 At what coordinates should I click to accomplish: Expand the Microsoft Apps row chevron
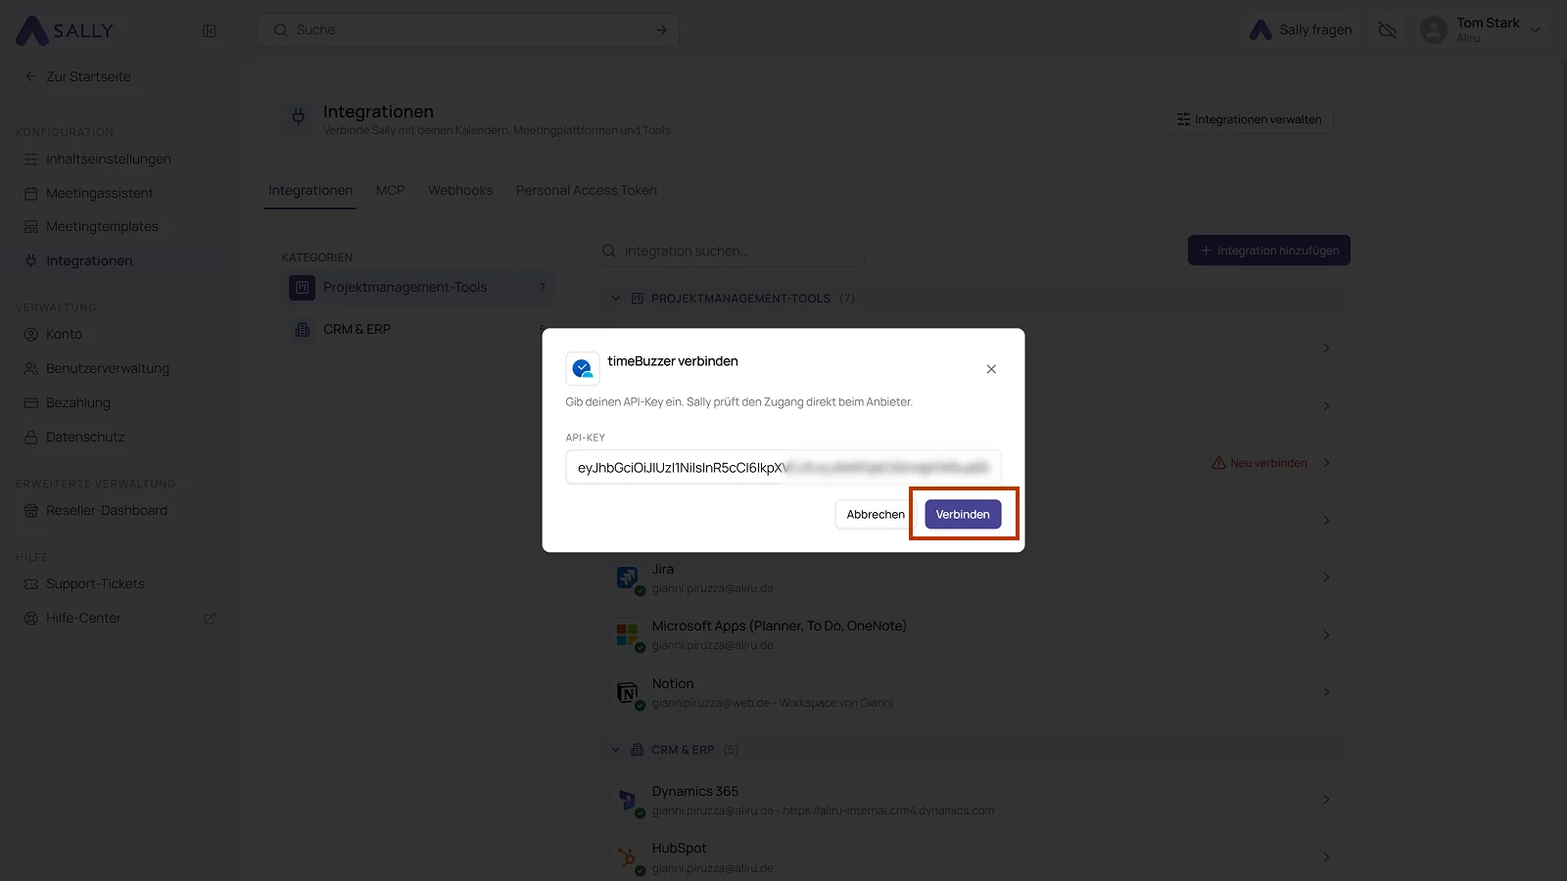pos(1326,634)
